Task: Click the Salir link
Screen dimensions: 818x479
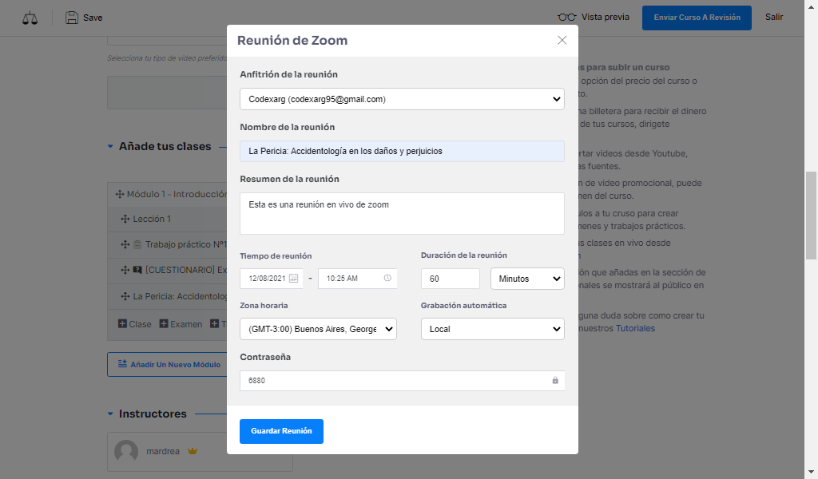Action: [x=774, y=18]
